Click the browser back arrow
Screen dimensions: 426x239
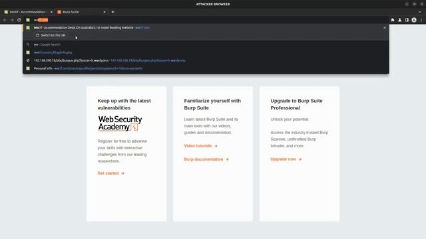[x=5, y=20]
